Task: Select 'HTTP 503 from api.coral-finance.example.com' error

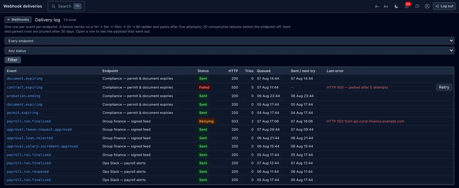Action: pyautogui.click(x=365, y=121)
